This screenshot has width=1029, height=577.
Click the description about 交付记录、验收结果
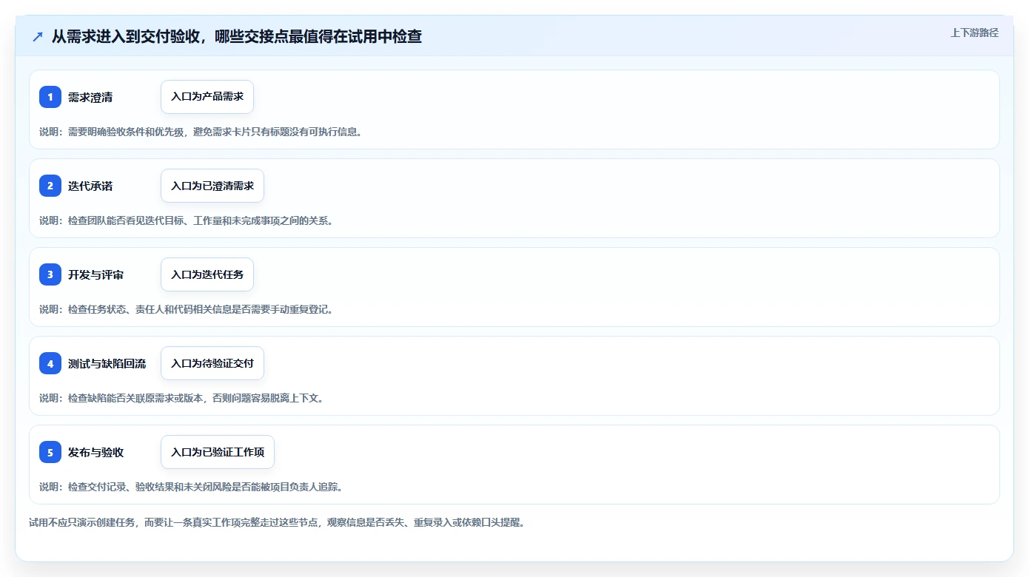(x=191, y=487)
